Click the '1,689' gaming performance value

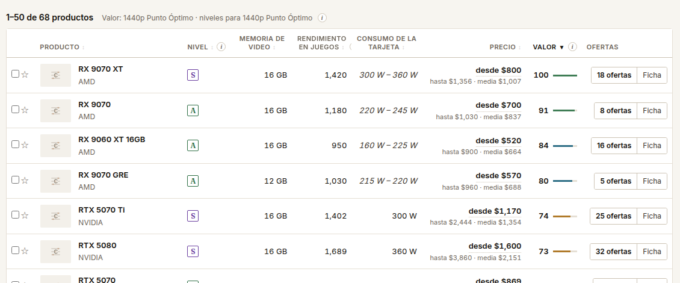pos(336,251)
